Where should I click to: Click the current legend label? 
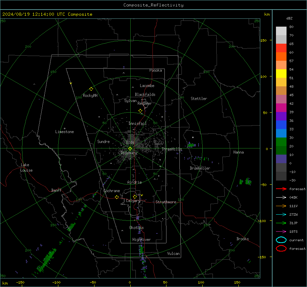[296, 240]
